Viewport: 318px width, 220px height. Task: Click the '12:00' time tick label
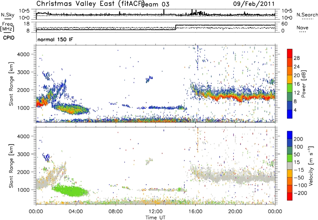(155, 212)
